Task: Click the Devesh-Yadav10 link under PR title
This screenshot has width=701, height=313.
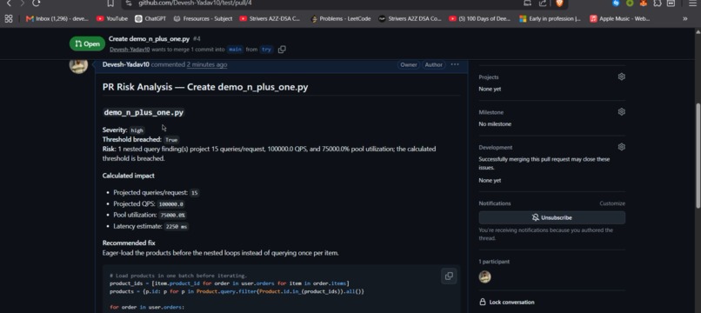Action: (x=130, y=50)
